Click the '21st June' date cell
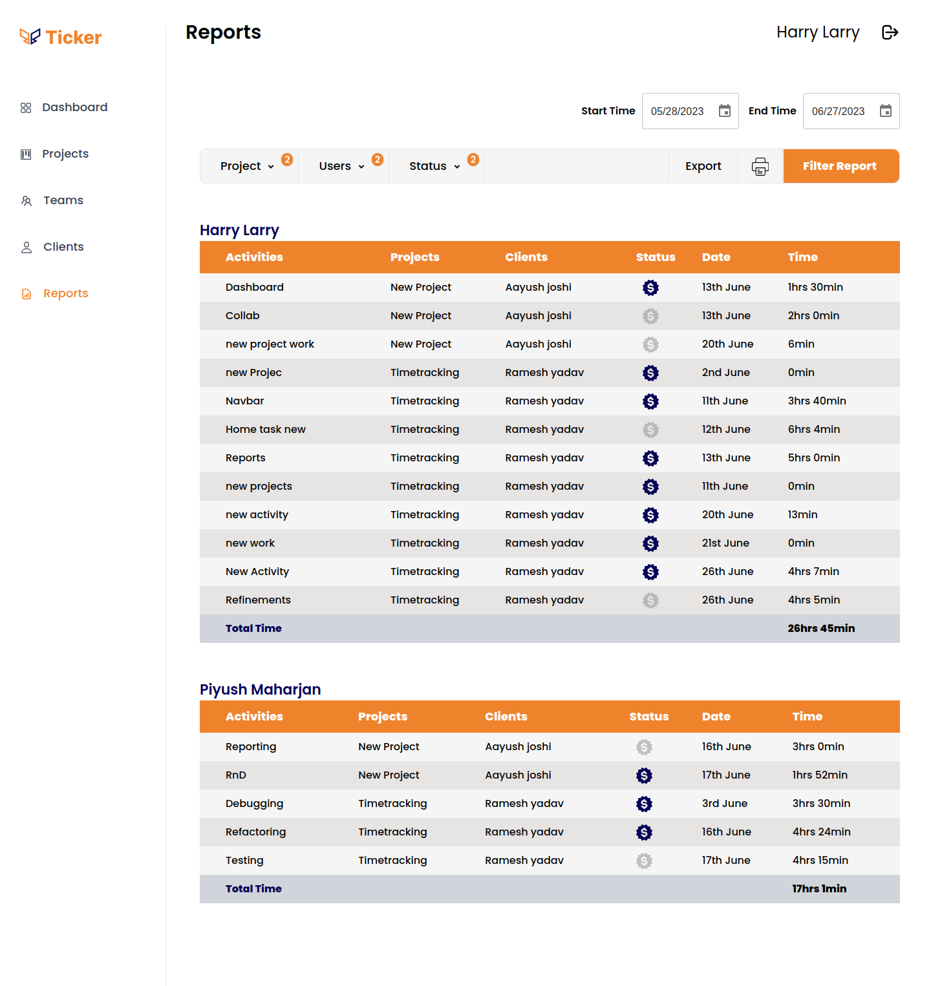Screen dimensions: 931x986 725,543
